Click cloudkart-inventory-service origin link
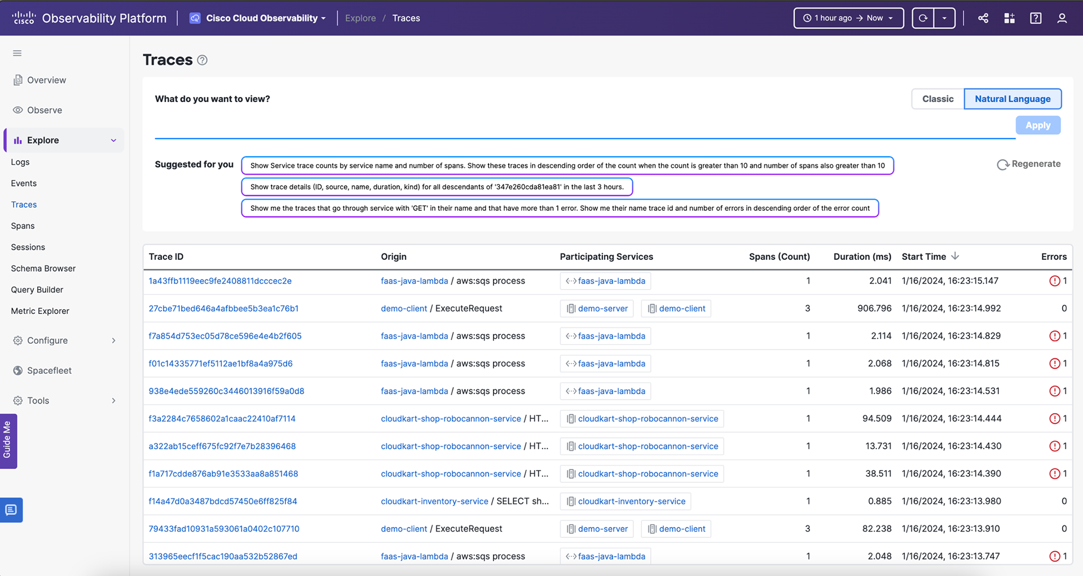1083x576 pixels. (x=434, y=501)
